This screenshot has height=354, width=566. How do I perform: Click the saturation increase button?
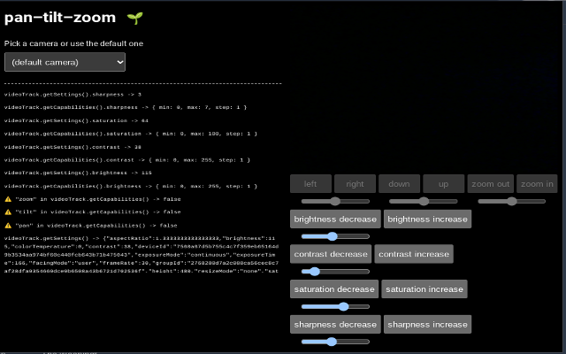424,289
